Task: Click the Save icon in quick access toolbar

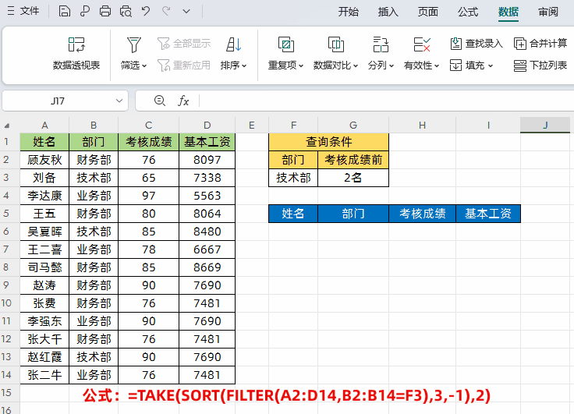Action: [65, 12]
